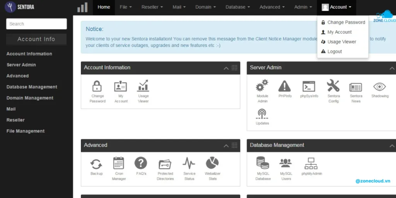Viewport: 396px width, 198px height.
Task: Open the MySQL Database icon
Action: [x=263, y=163]
